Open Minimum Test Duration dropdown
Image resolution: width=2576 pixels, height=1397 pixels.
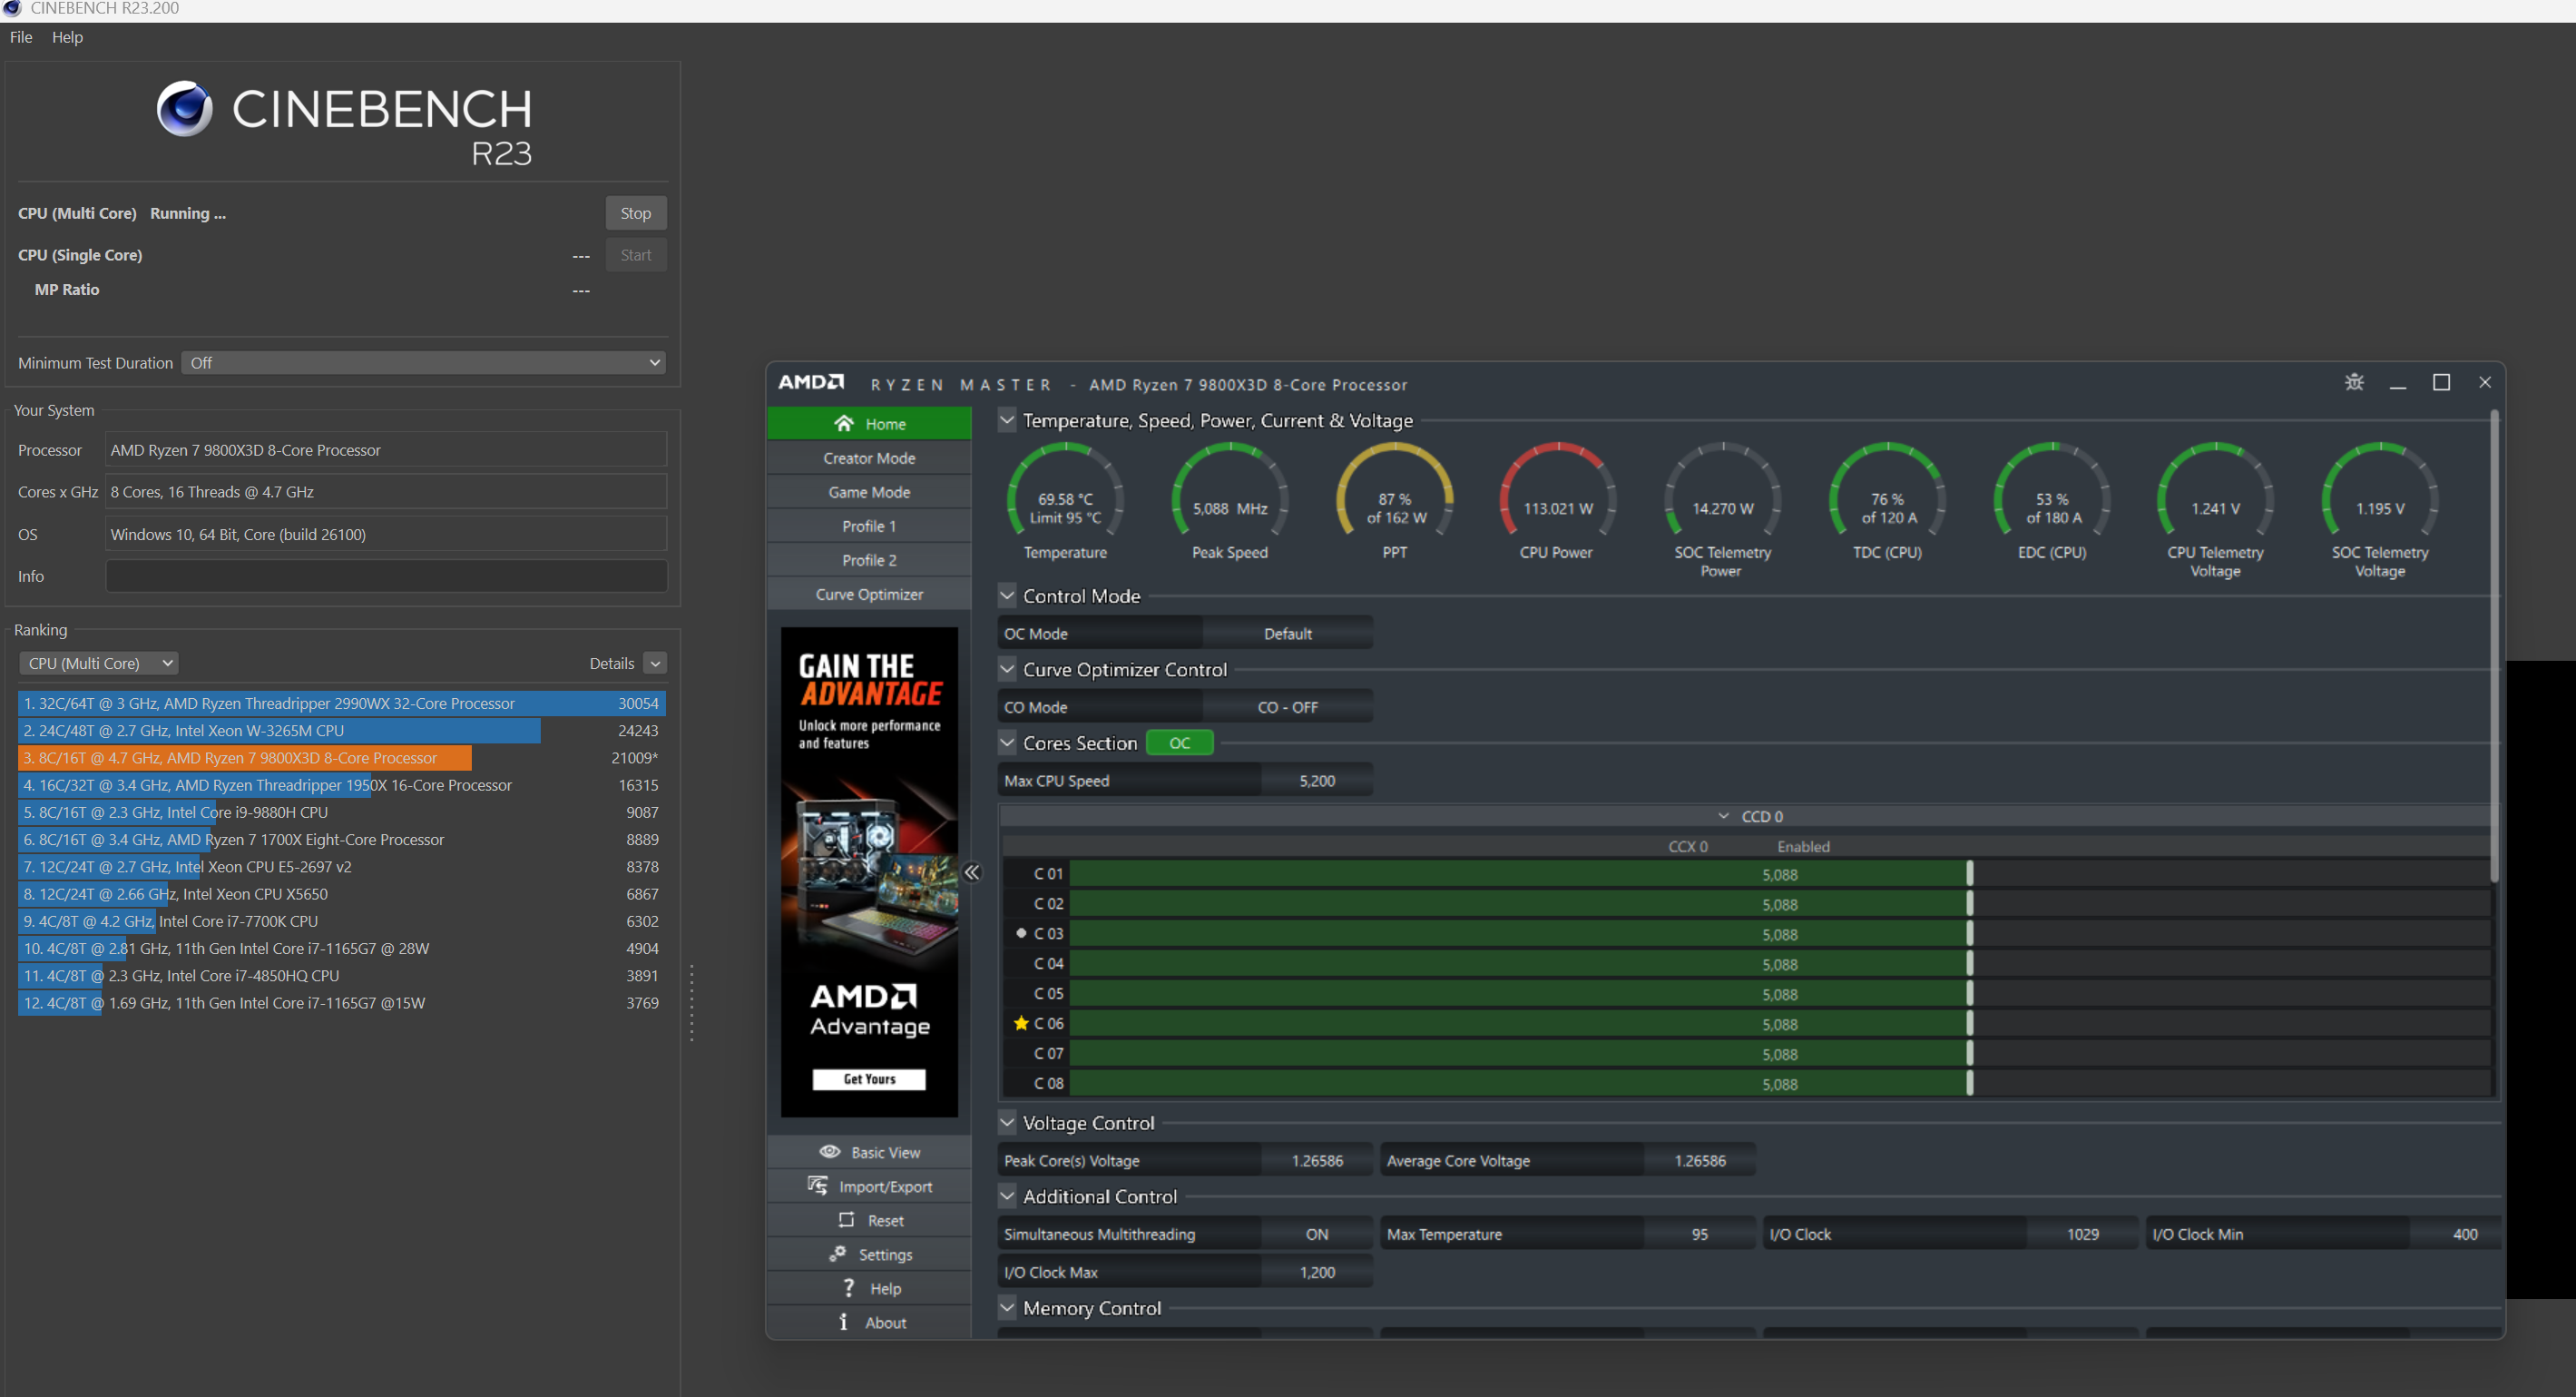(424, 362)
